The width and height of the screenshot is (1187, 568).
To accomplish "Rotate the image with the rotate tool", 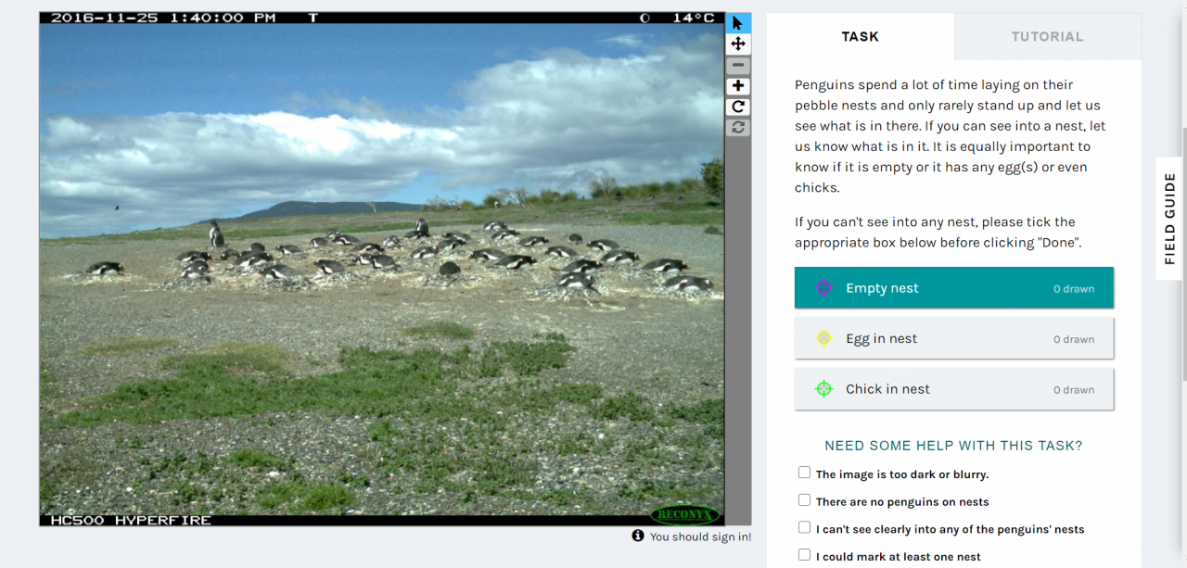I will (x=738, y=107).
